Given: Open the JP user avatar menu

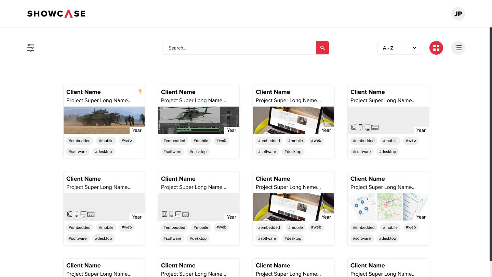Looking at the screenshot, I should 458,14.
